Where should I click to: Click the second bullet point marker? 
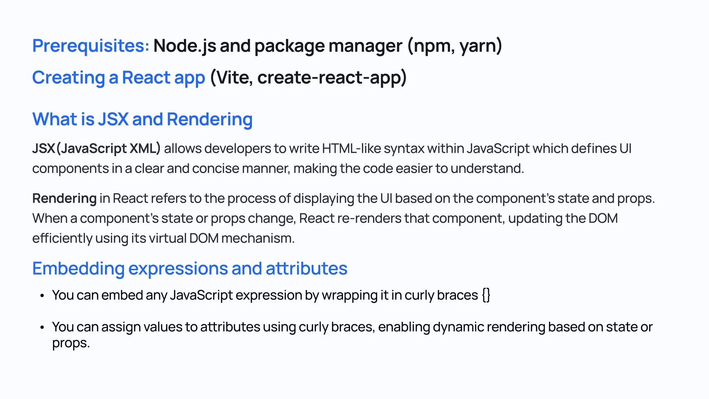42,327
